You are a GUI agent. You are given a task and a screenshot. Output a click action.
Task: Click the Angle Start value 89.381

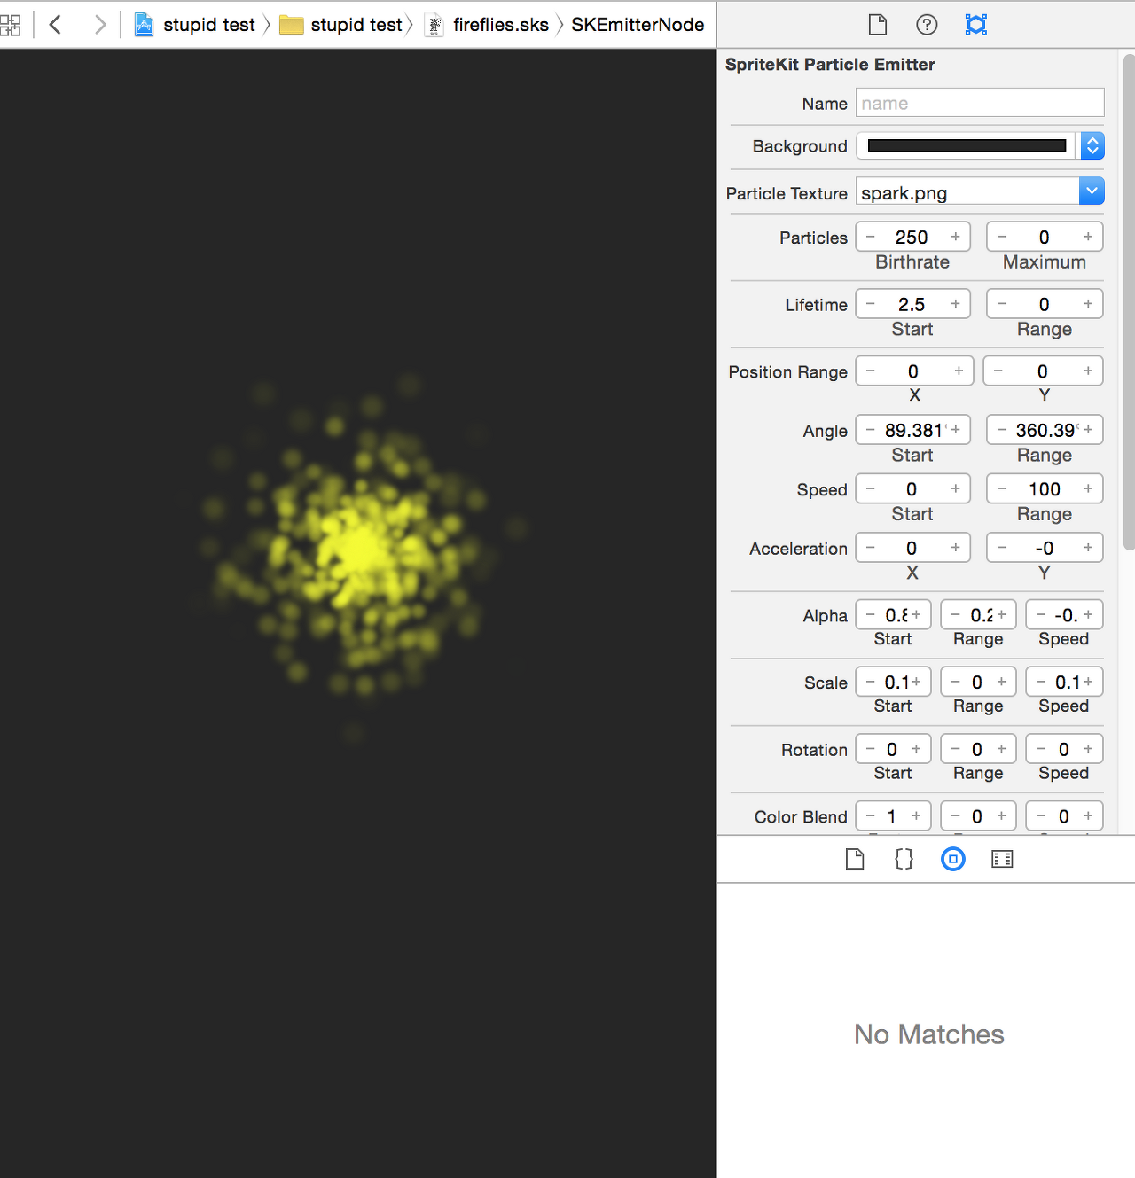(x=913, y=430)
